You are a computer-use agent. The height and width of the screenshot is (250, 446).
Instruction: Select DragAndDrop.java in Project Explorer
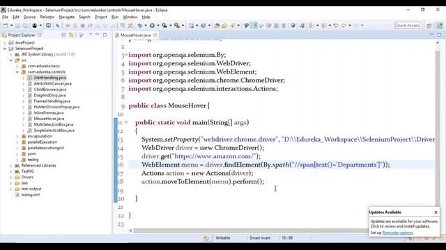click(x=49, y=95)
